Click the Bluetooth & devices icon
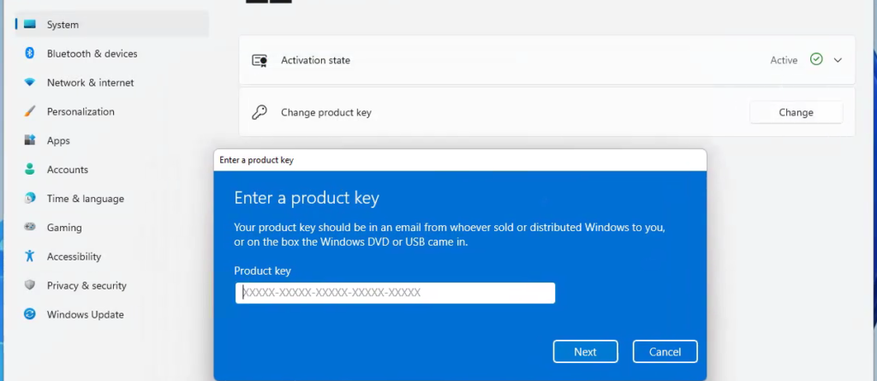Image resolution: width=877 pixels, height=381 pixels. [x=30, y=54]
